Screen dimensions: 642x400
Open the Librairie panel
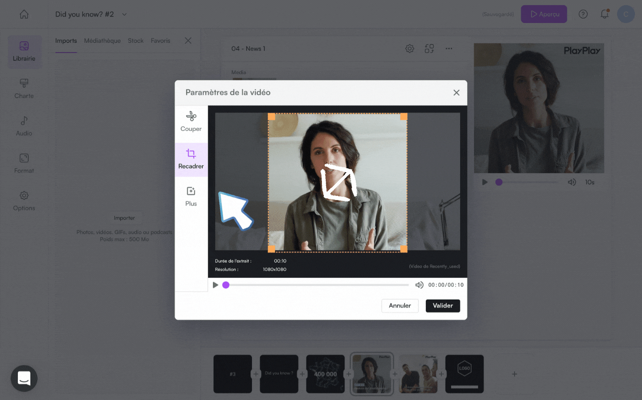24,52
